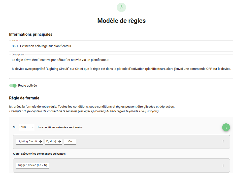Click the "Modèle de règles" page title

(121, 21)
